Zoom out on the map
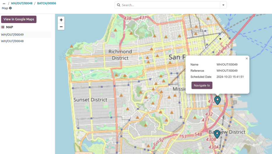Viewport: 272px width, 154px height. point(61,27)
